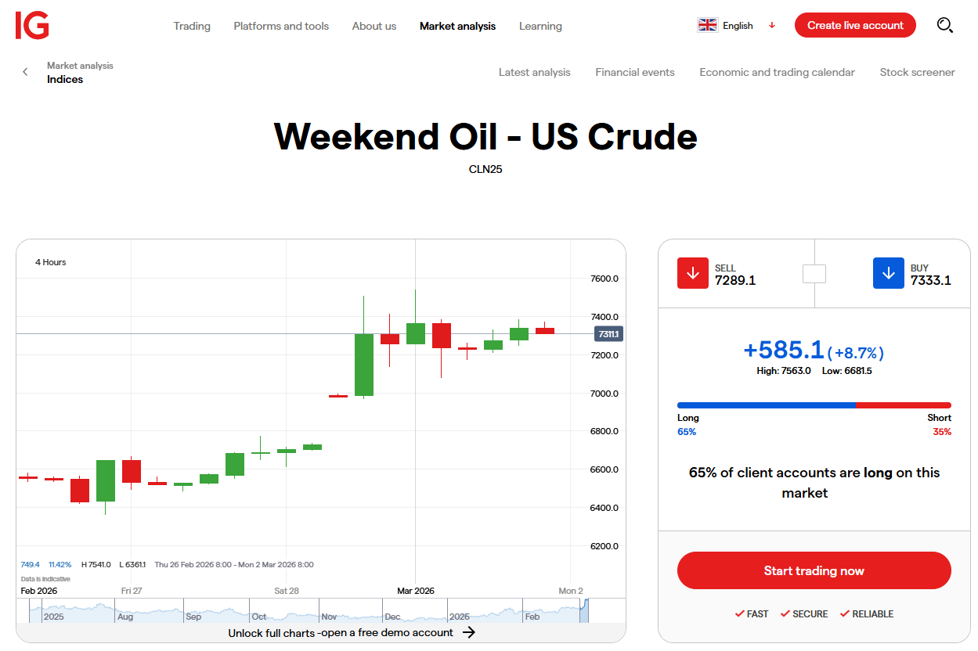Click the Long 65% label

coord(687,425)
